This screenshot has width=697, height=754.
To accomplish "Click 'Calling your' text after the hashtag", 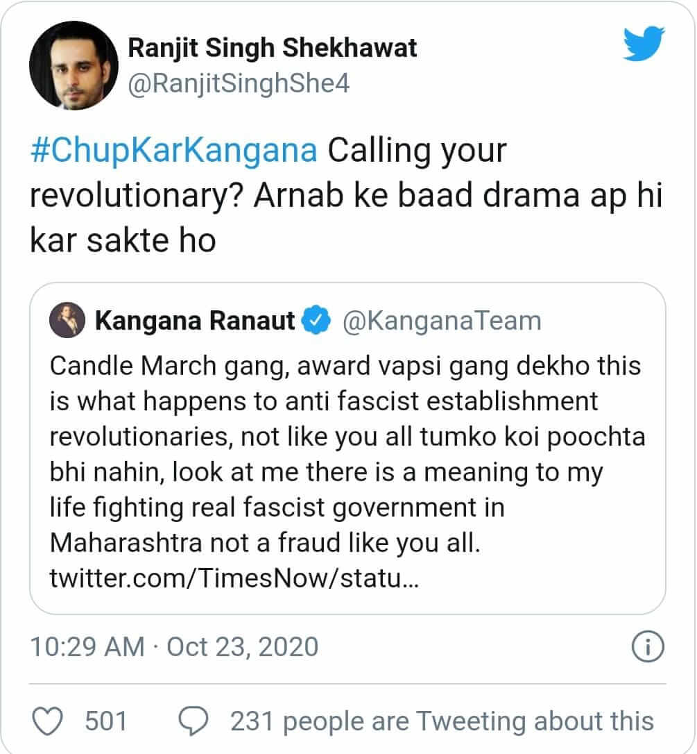I will [418, 151].
